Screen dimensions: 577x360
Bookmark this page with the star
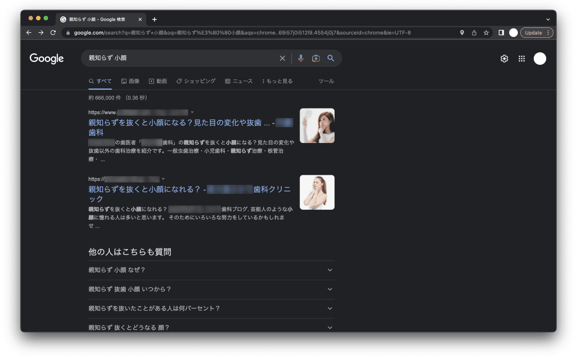point(486,33)
